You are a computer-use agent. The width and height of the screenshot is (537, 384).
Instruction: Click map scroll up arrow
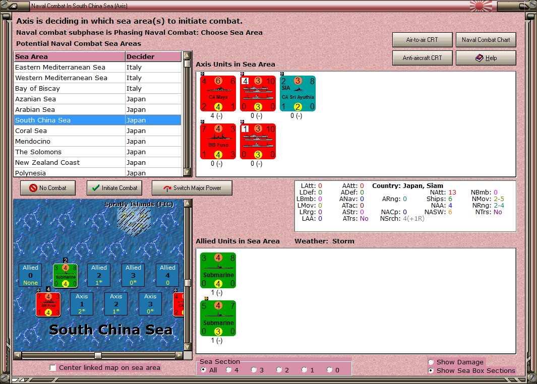click(188, 203)
